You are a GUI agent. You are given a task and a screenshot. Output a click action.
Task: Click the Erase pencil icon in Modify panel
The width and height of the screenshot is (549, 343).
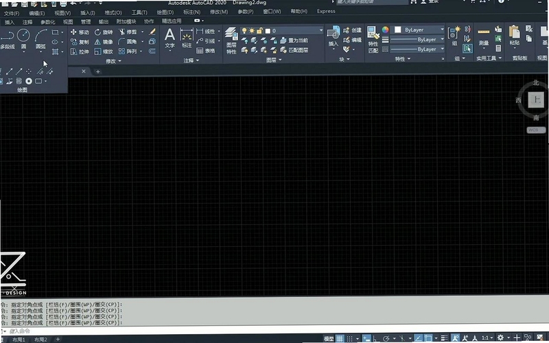point(152,32)
